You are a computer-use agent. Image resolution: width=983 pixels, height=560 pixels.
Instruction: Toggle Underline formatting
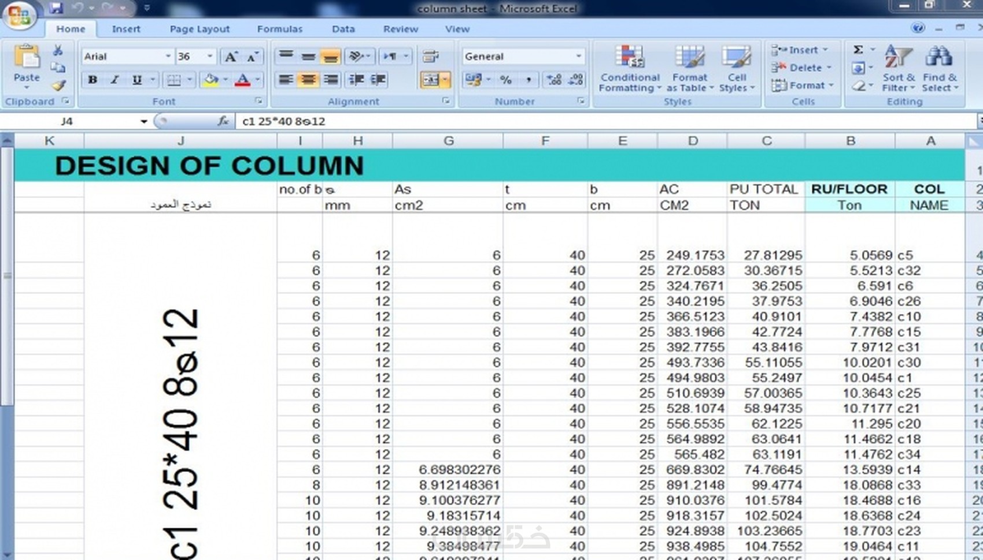point(137,80)
